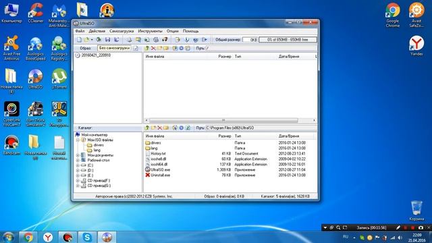Image resolution: width=432 pixels, height=243 pixels.
Task: Click the Save As icon next to Save
Action: (x=116, y=40)
